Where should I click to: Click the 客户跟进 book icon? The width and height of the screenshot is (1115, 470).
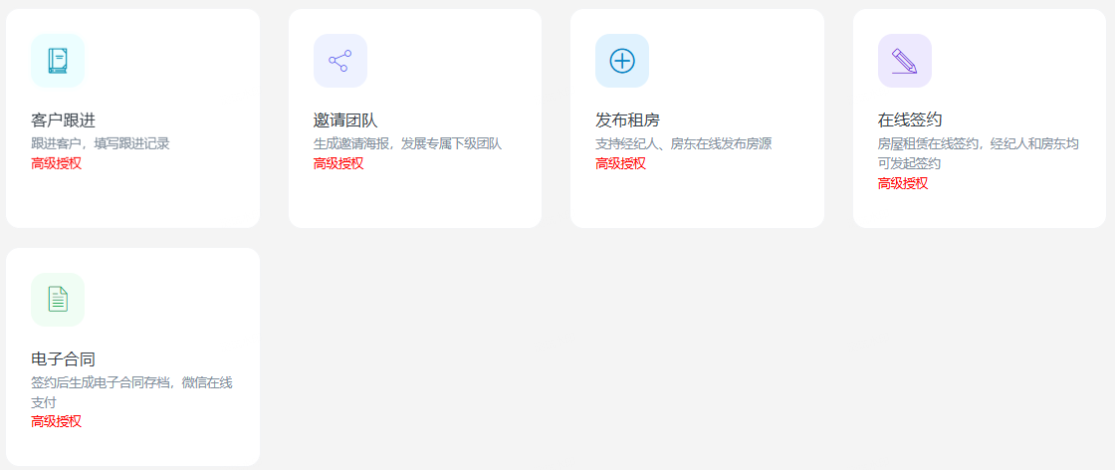(x=58, y=61)
